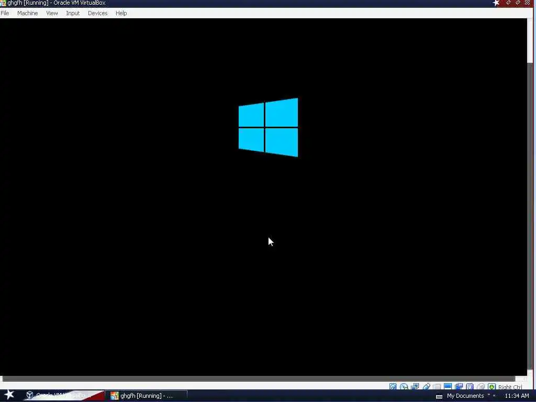This screenshot has width=536, height=402.
Task: Click the Right Ctrl host key label
Action: coord(510,387)
